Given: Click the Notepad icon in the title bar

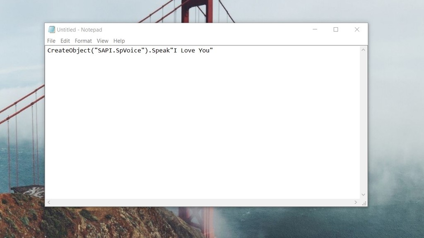Looking at the screenshot, I should [51, 29].
